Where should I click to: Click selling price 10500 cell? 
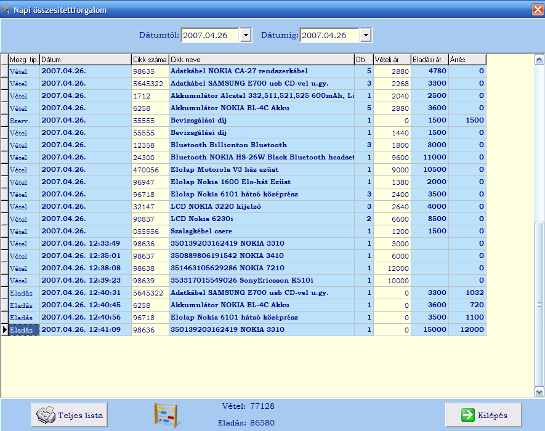(x=430, y=169)
